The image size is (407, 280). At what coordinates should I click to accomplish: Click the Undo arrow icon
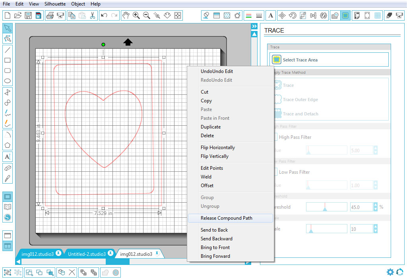pyautogui.click(x=104, y=15)
